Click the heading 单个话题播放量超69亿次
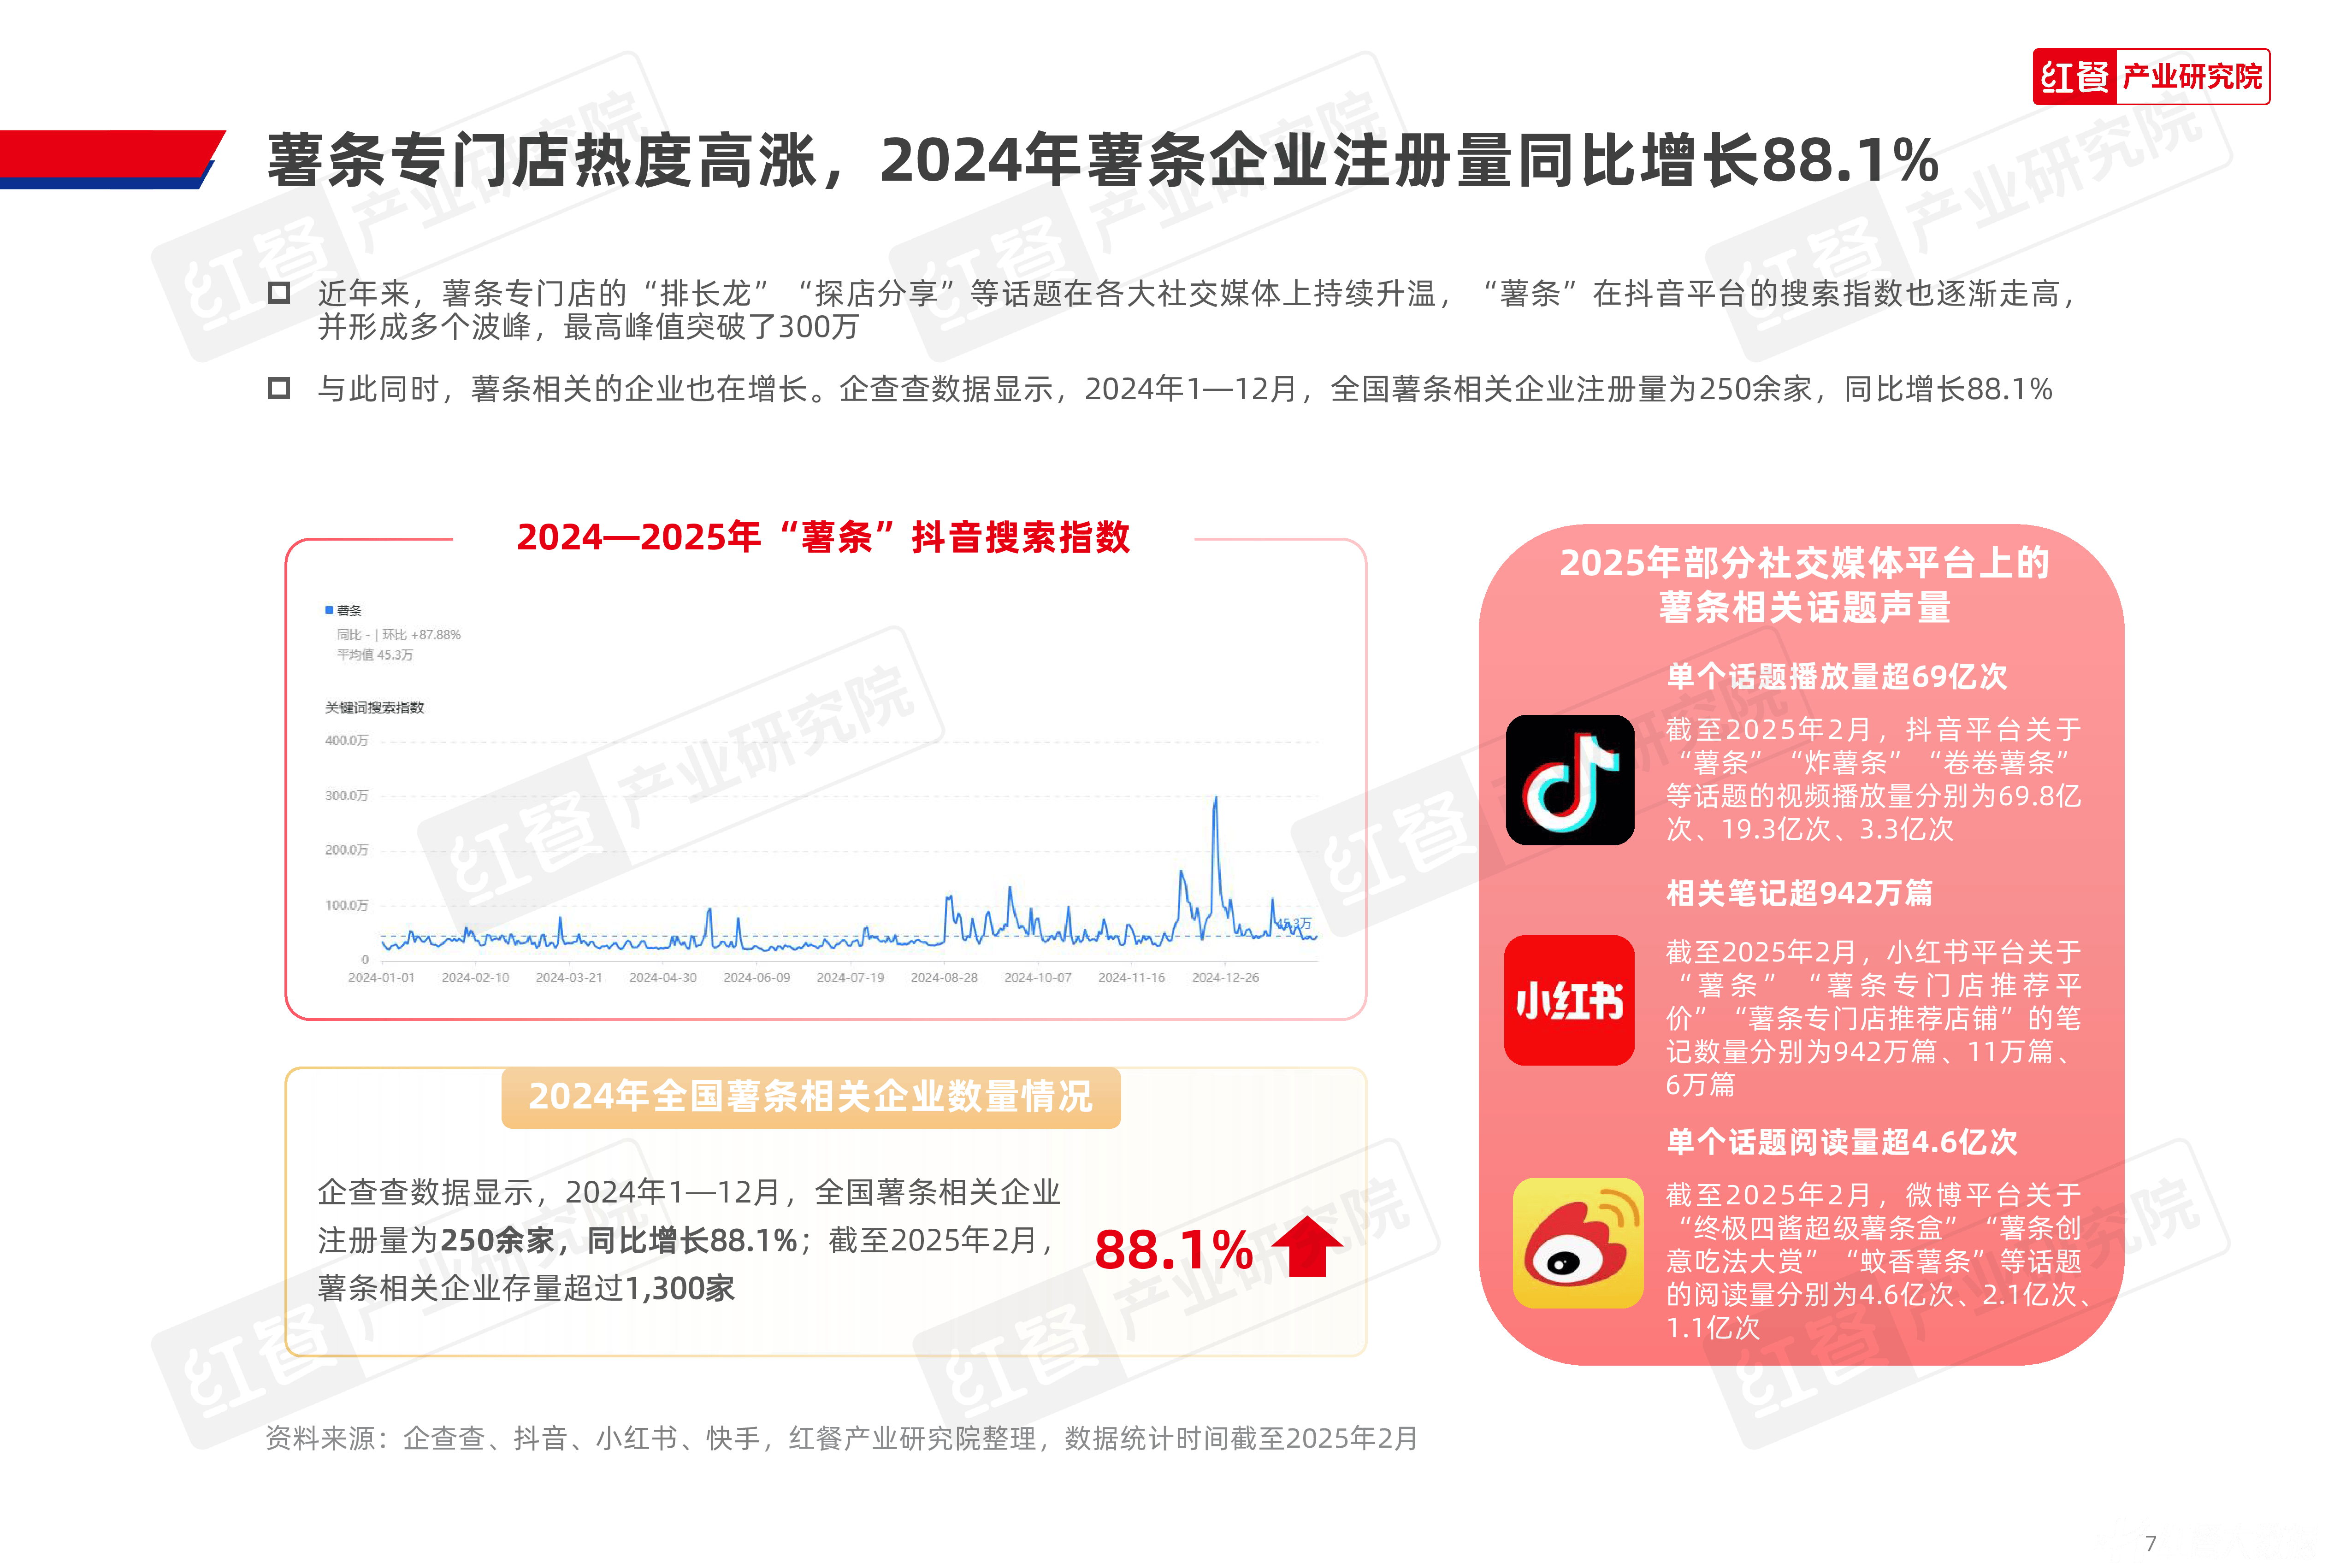2352x1568 pixels. click(1837, 676)
